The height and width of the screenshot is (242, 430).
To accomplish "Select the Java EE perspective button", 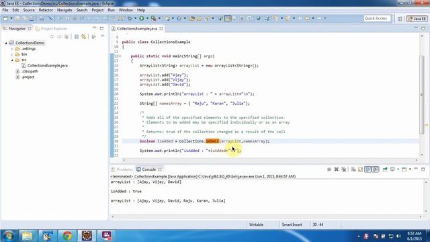I will pyautogui.click(x=417, y=19).
